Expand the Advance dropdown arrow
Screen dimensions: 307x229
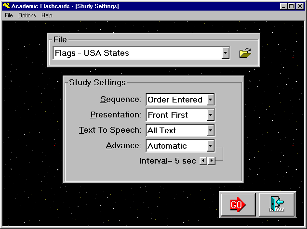pyautogui.click(x=210, y=146)
